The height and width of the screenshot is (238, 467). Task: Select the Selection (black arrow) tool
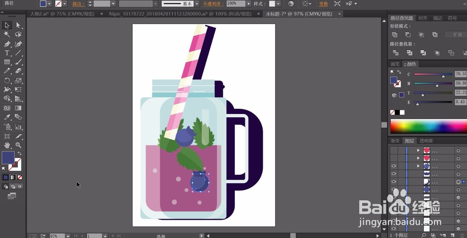[x=7, y=25]
